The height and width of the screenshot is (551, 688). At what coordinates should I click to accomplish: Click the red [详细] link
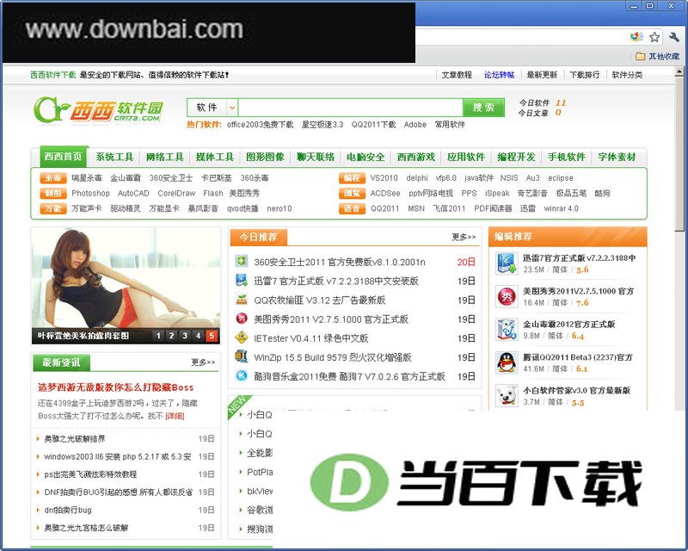click(175, 416)
